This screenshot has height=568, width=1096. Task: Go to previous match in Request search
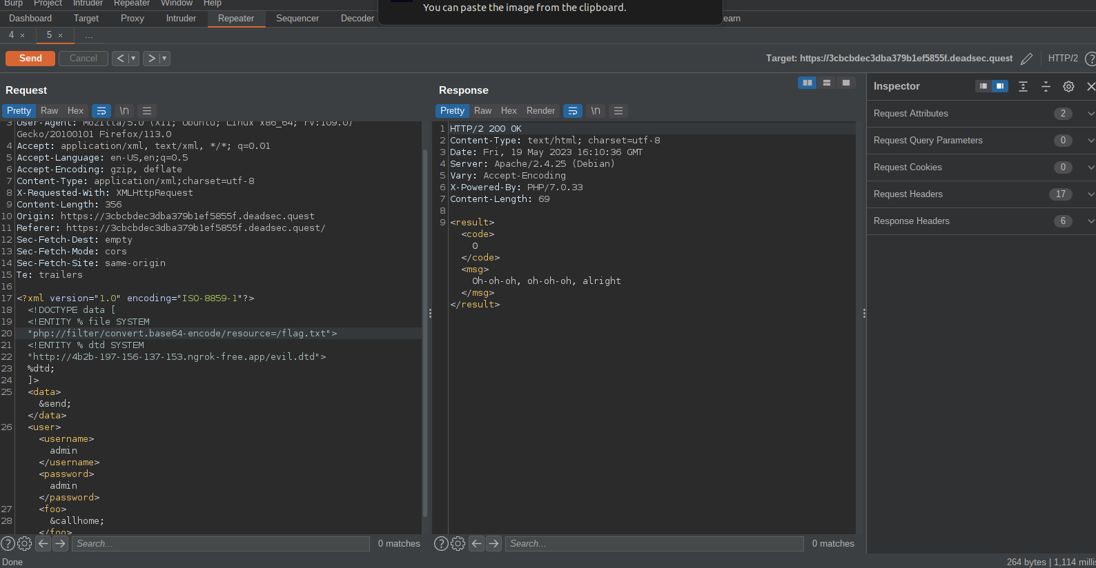(43, 544)
